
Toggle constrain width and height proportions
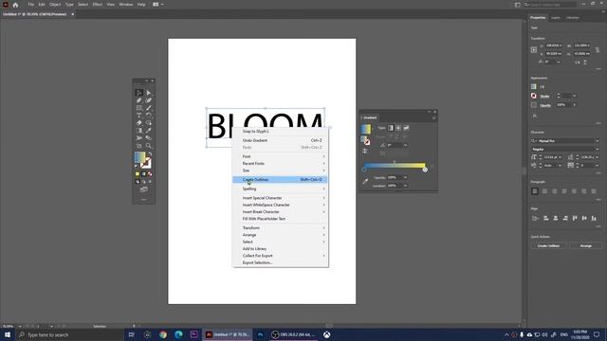[598, 50]
